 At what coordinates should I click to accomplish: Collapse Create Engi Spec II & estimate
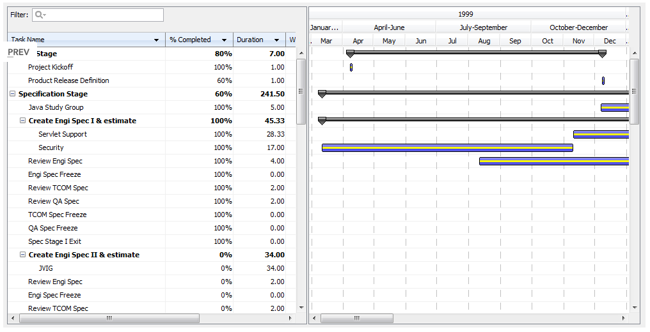click(22, 255)
